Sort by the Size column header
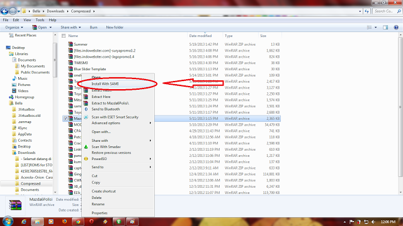Screen dimensions: 403x226 coord(263,36)
